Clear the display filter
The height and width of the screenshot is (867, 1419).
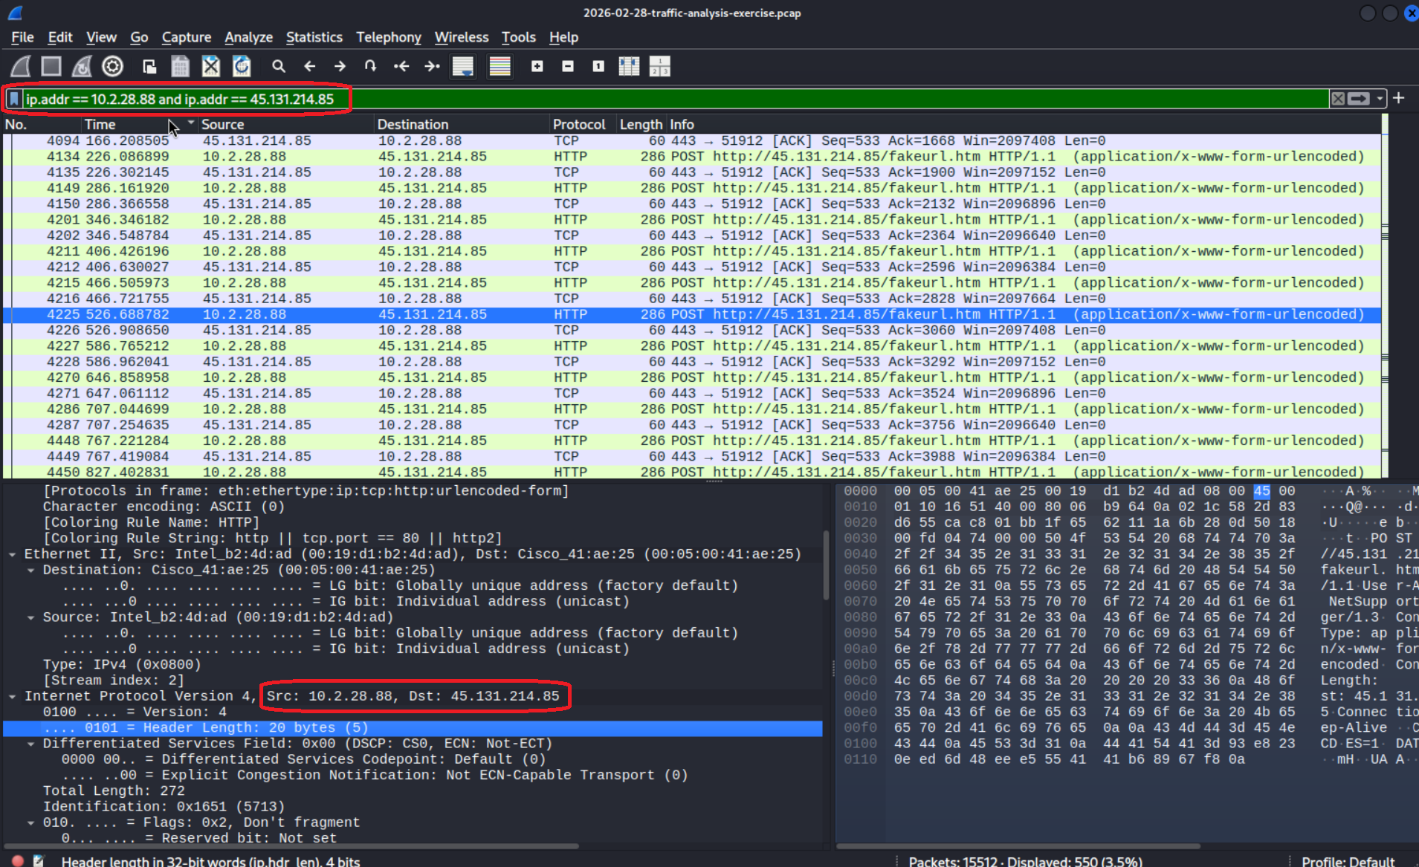click(x=1338, y=99)
